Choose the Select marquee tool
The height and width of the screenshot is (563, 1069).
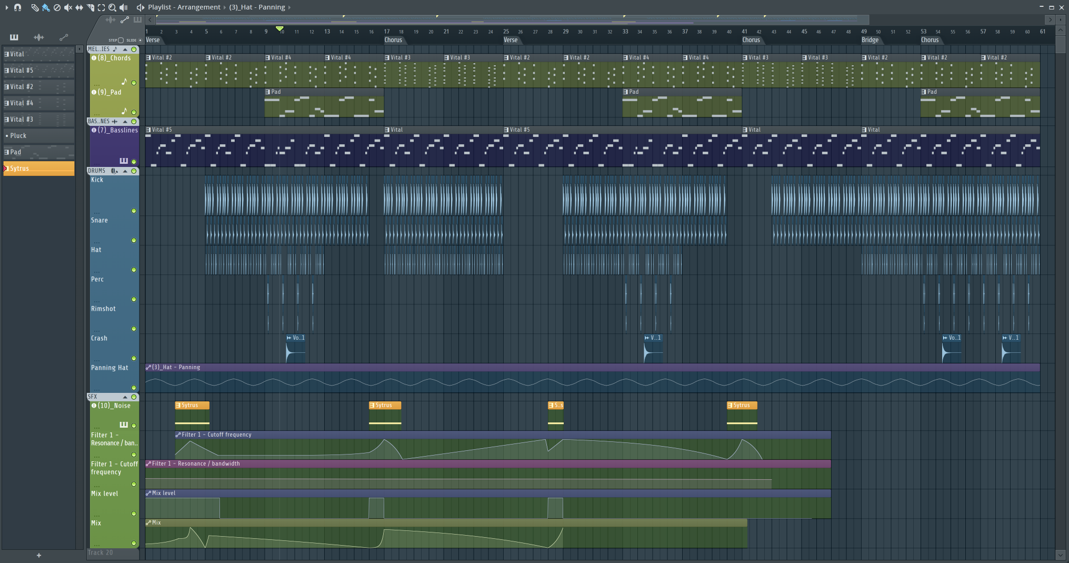point(101,7)
